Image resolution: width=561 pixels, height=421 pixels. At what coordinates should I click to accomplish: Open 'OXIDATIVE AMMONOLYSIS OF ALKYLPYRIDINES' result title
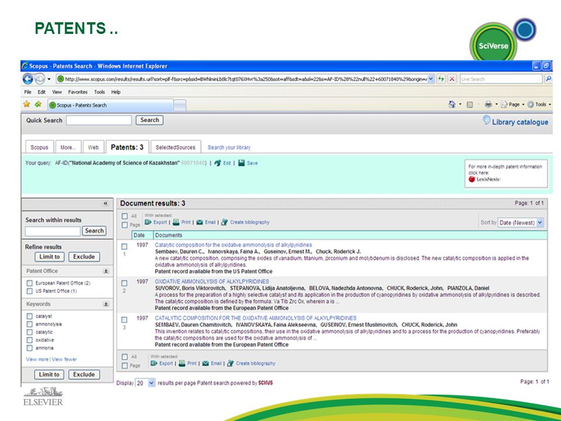tap(212, 281)
